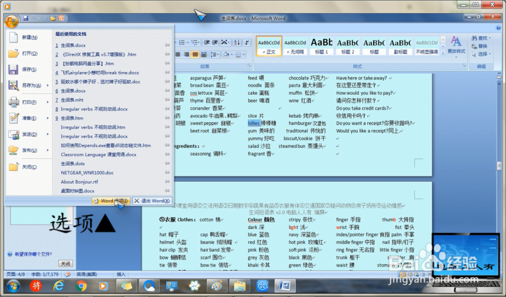The height and width of the screenshot is (297, 506).
Task: Open recent file Irregular verbs 不规则动词.htm
Action: [93, 127]
